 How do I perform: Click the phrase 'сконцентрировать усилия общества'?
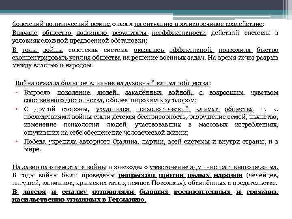66,58
